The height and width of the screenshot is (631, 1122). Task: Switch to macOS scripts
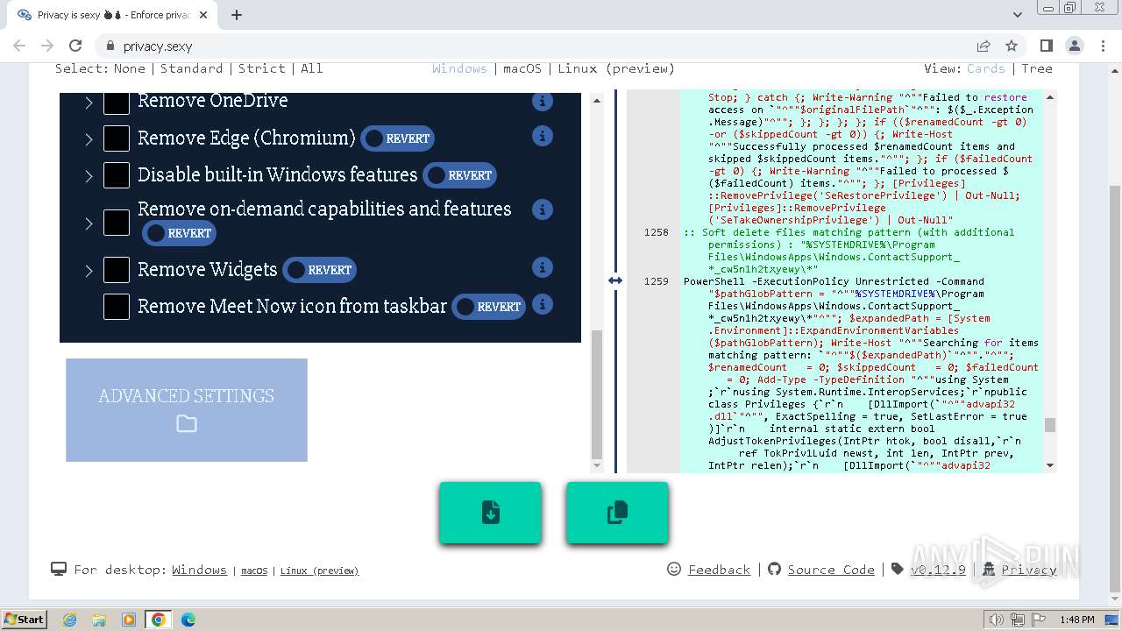522,68
